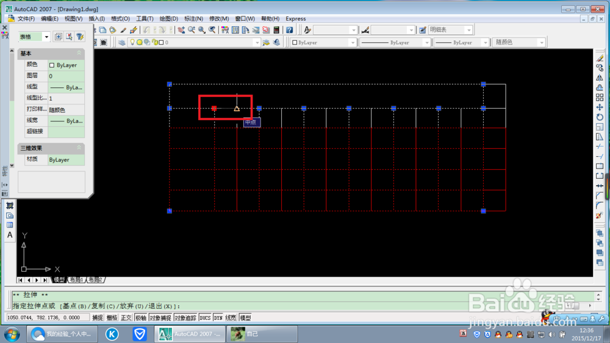The width and height of the screenshot is (610, 343).
Task: Switch to the 布局1 layout tab
Action: pyautogui.click(x=77, y=280)
